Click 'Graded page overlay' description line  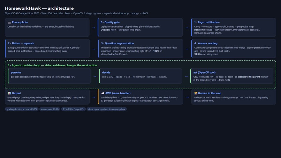(x=46, y=98)
